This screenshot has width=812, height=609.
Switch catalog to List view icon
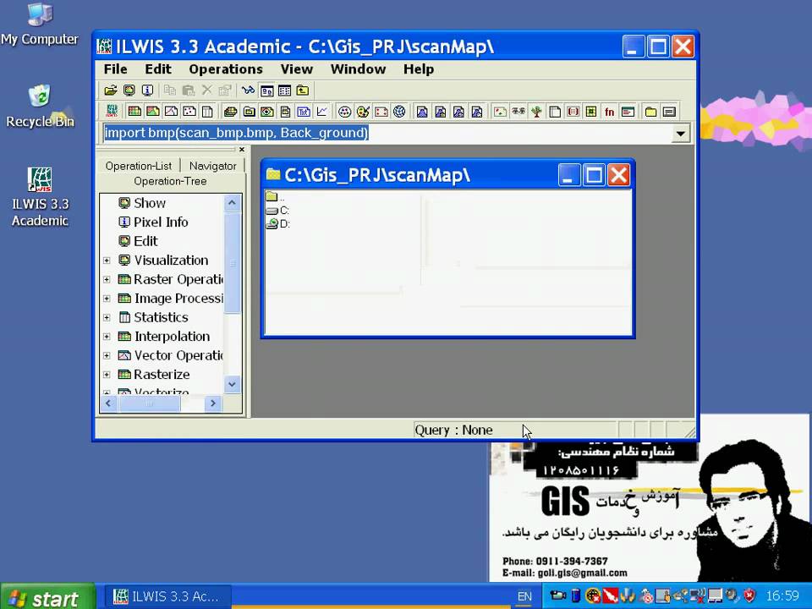pos(266,91)
